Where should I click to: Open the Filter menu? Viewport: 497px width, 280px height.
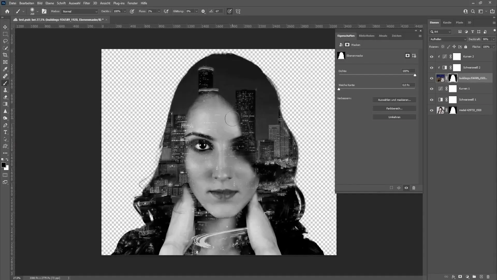point(86,3)
